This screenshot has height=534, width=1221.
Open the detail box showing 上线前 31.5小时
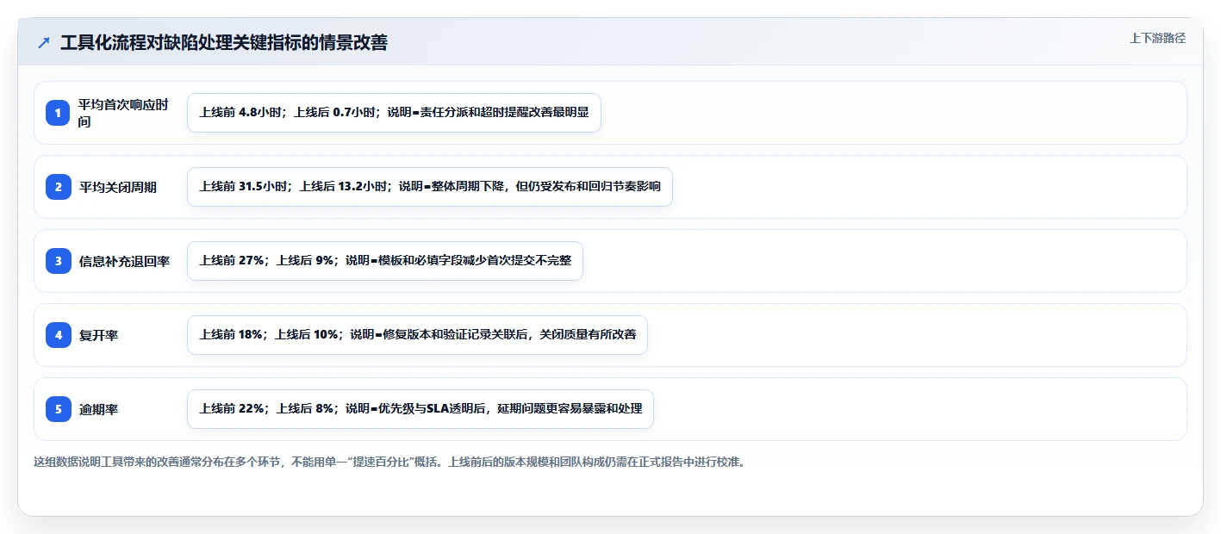pos(429,187)
